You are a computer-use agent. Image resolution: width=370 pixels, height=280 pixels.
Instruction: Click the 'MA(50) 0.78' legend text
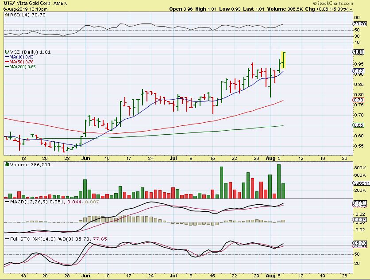click(21, 62)
